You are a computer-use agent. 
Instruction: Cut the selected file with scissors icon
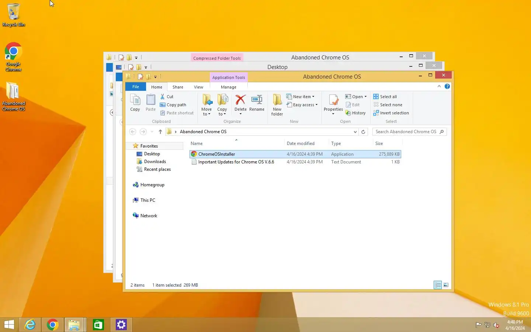tap(167, 97)
